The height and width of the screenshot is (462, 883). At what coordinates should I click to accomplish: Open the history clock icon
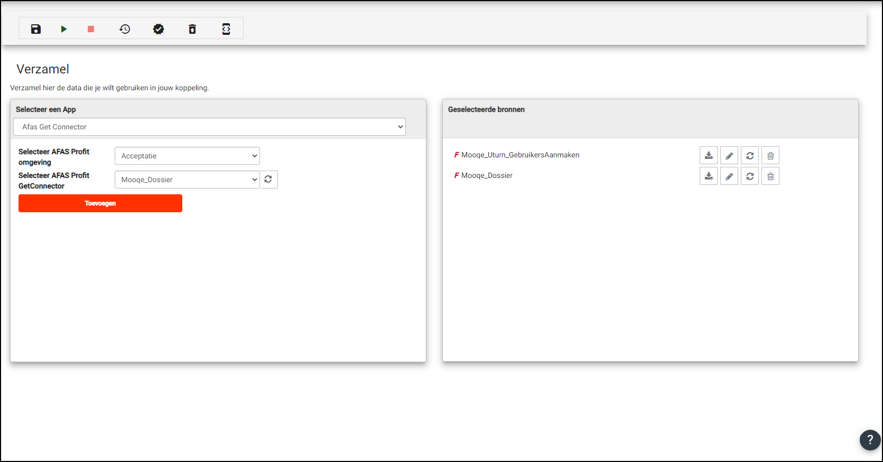(x=125, y=29)
